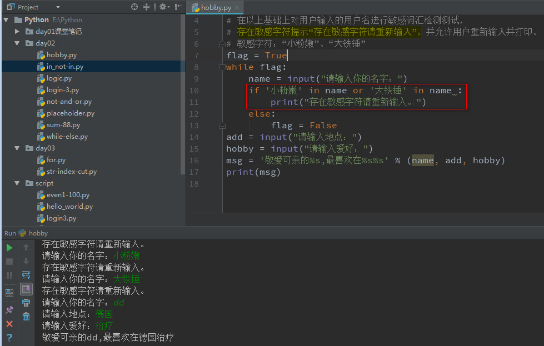Click the fold end marker at line 13
The width and height of the screenshot is (544, 346).
[x=222, y=126]
